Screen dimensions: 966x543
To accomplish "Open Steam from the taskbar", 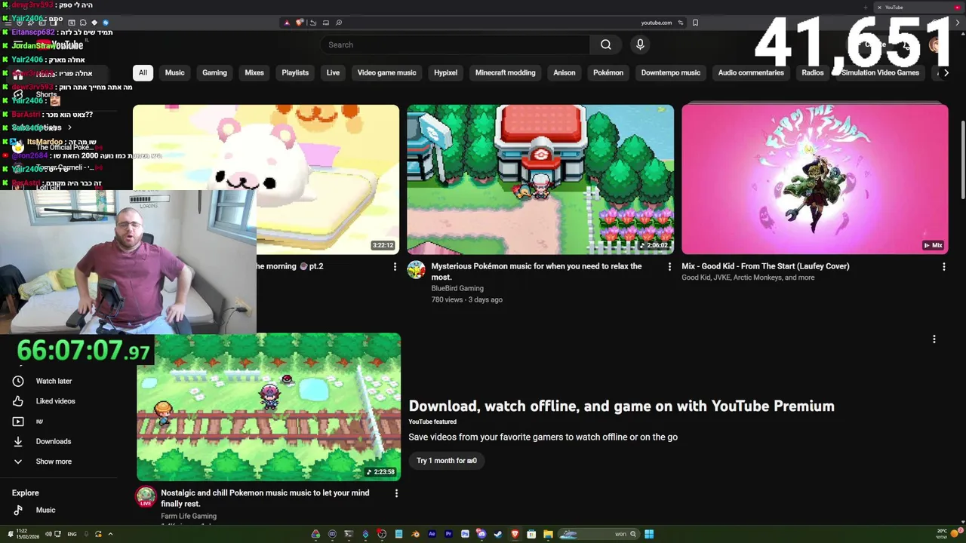I will tap(498, 534).
